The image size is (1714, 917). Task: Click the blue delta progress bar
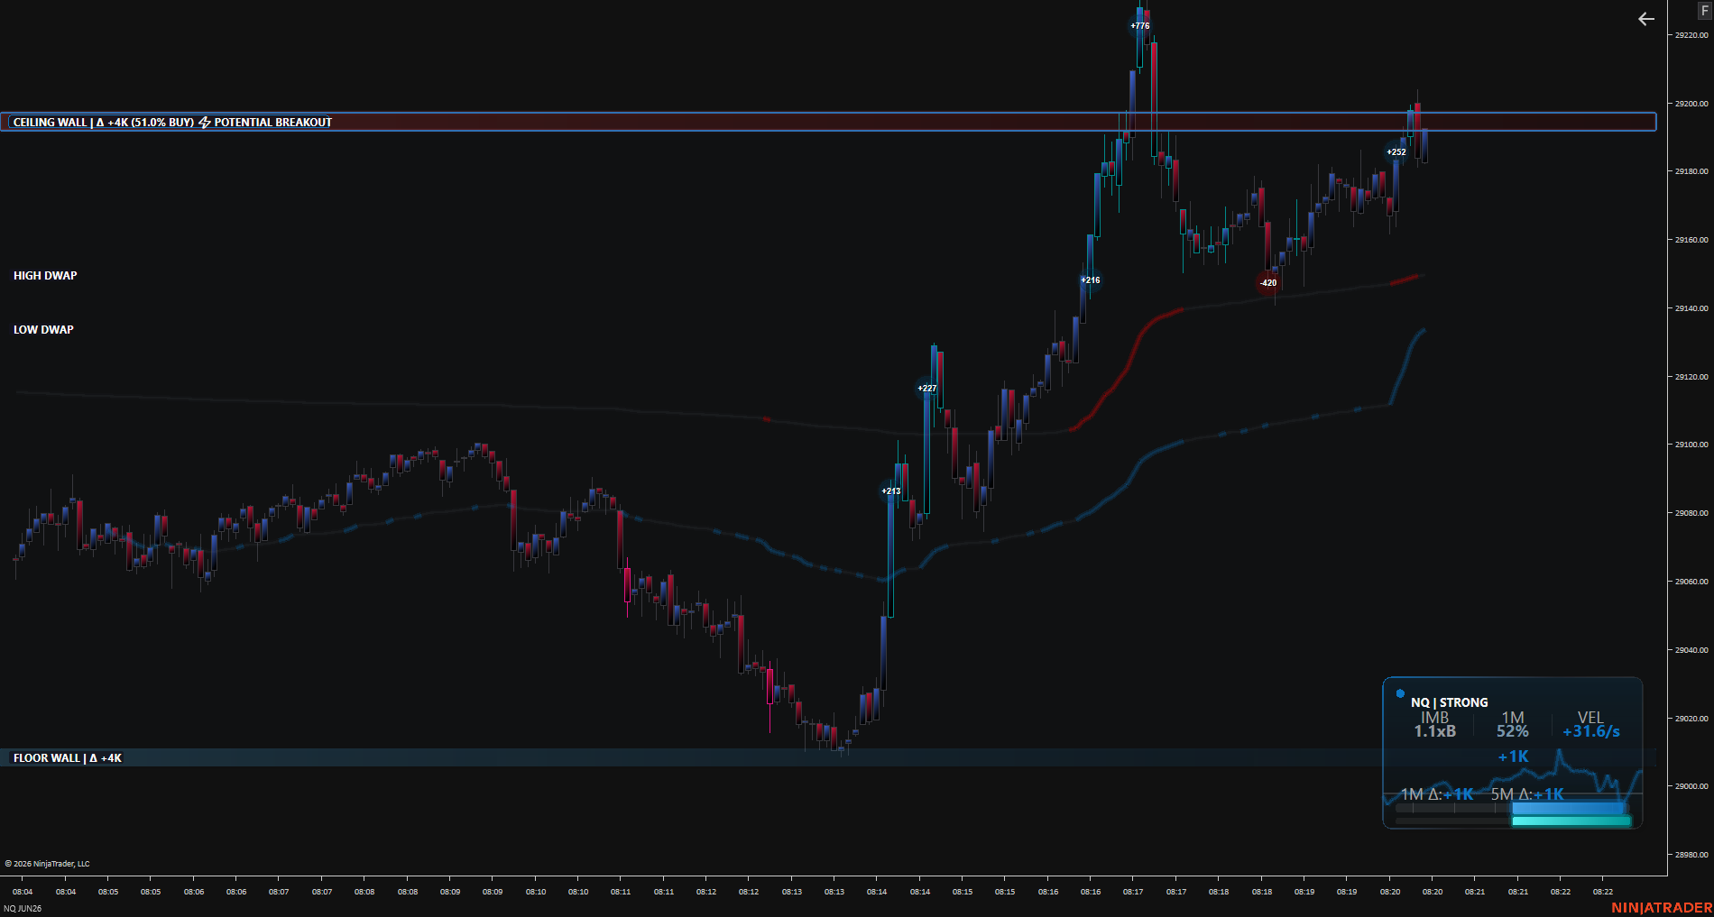1569,809
